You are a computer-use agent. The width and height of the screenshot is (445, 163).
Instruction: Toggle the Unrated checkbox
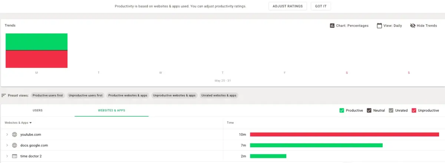tap(391, 110)
